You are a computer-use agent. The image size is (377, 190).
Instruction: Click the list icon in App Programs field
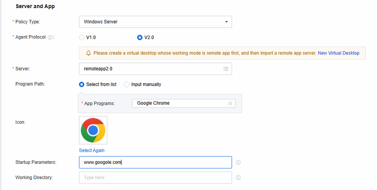[230, 103]
